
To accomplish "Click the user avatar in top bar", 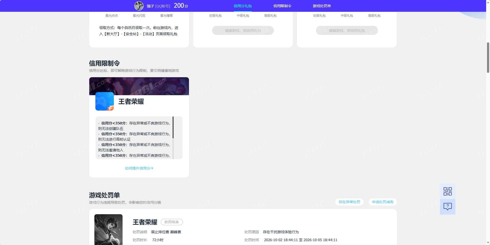I will pos(139,6).
